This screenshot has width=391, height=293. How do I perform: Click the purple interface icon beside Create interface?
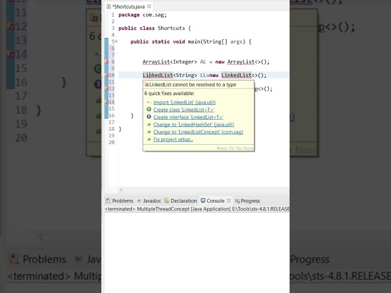click(x=149, y=117)
